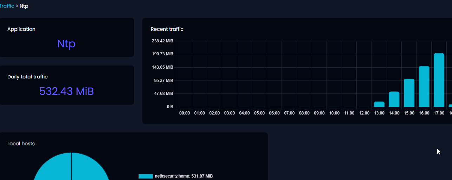The width and height of the screenshot is (452, 180).
Task: Click the Application card heading
Action: (x=21, y=29)
